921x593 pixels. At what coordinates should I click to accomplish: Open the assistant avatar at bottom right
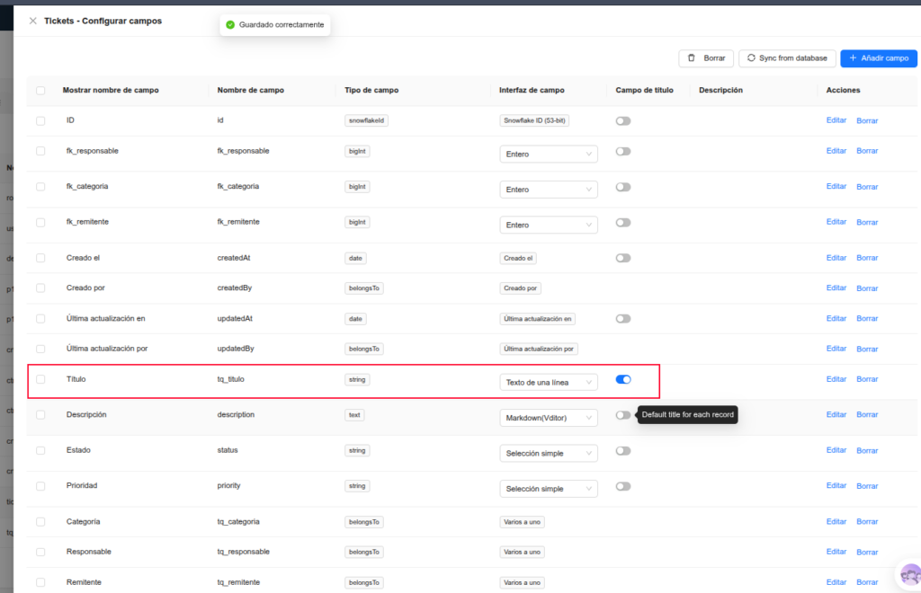coord(910,574)
